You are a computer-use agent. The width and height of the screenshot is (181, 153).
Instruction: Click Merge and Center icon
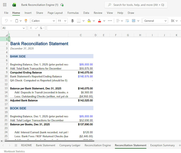pos(134,21)
